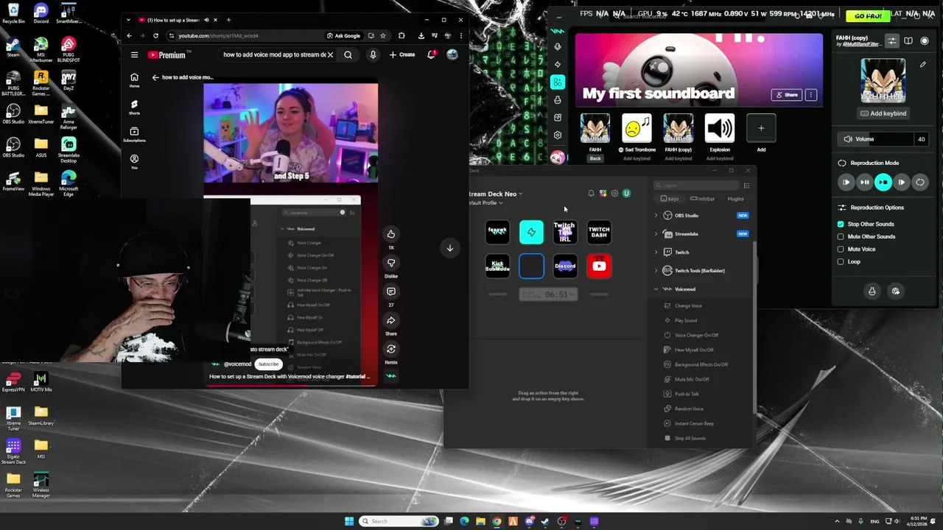The height and width of the screenshot is (530, 943).
Task: Adjust the Volume slider in Voicemod
Action: [875, 139]
